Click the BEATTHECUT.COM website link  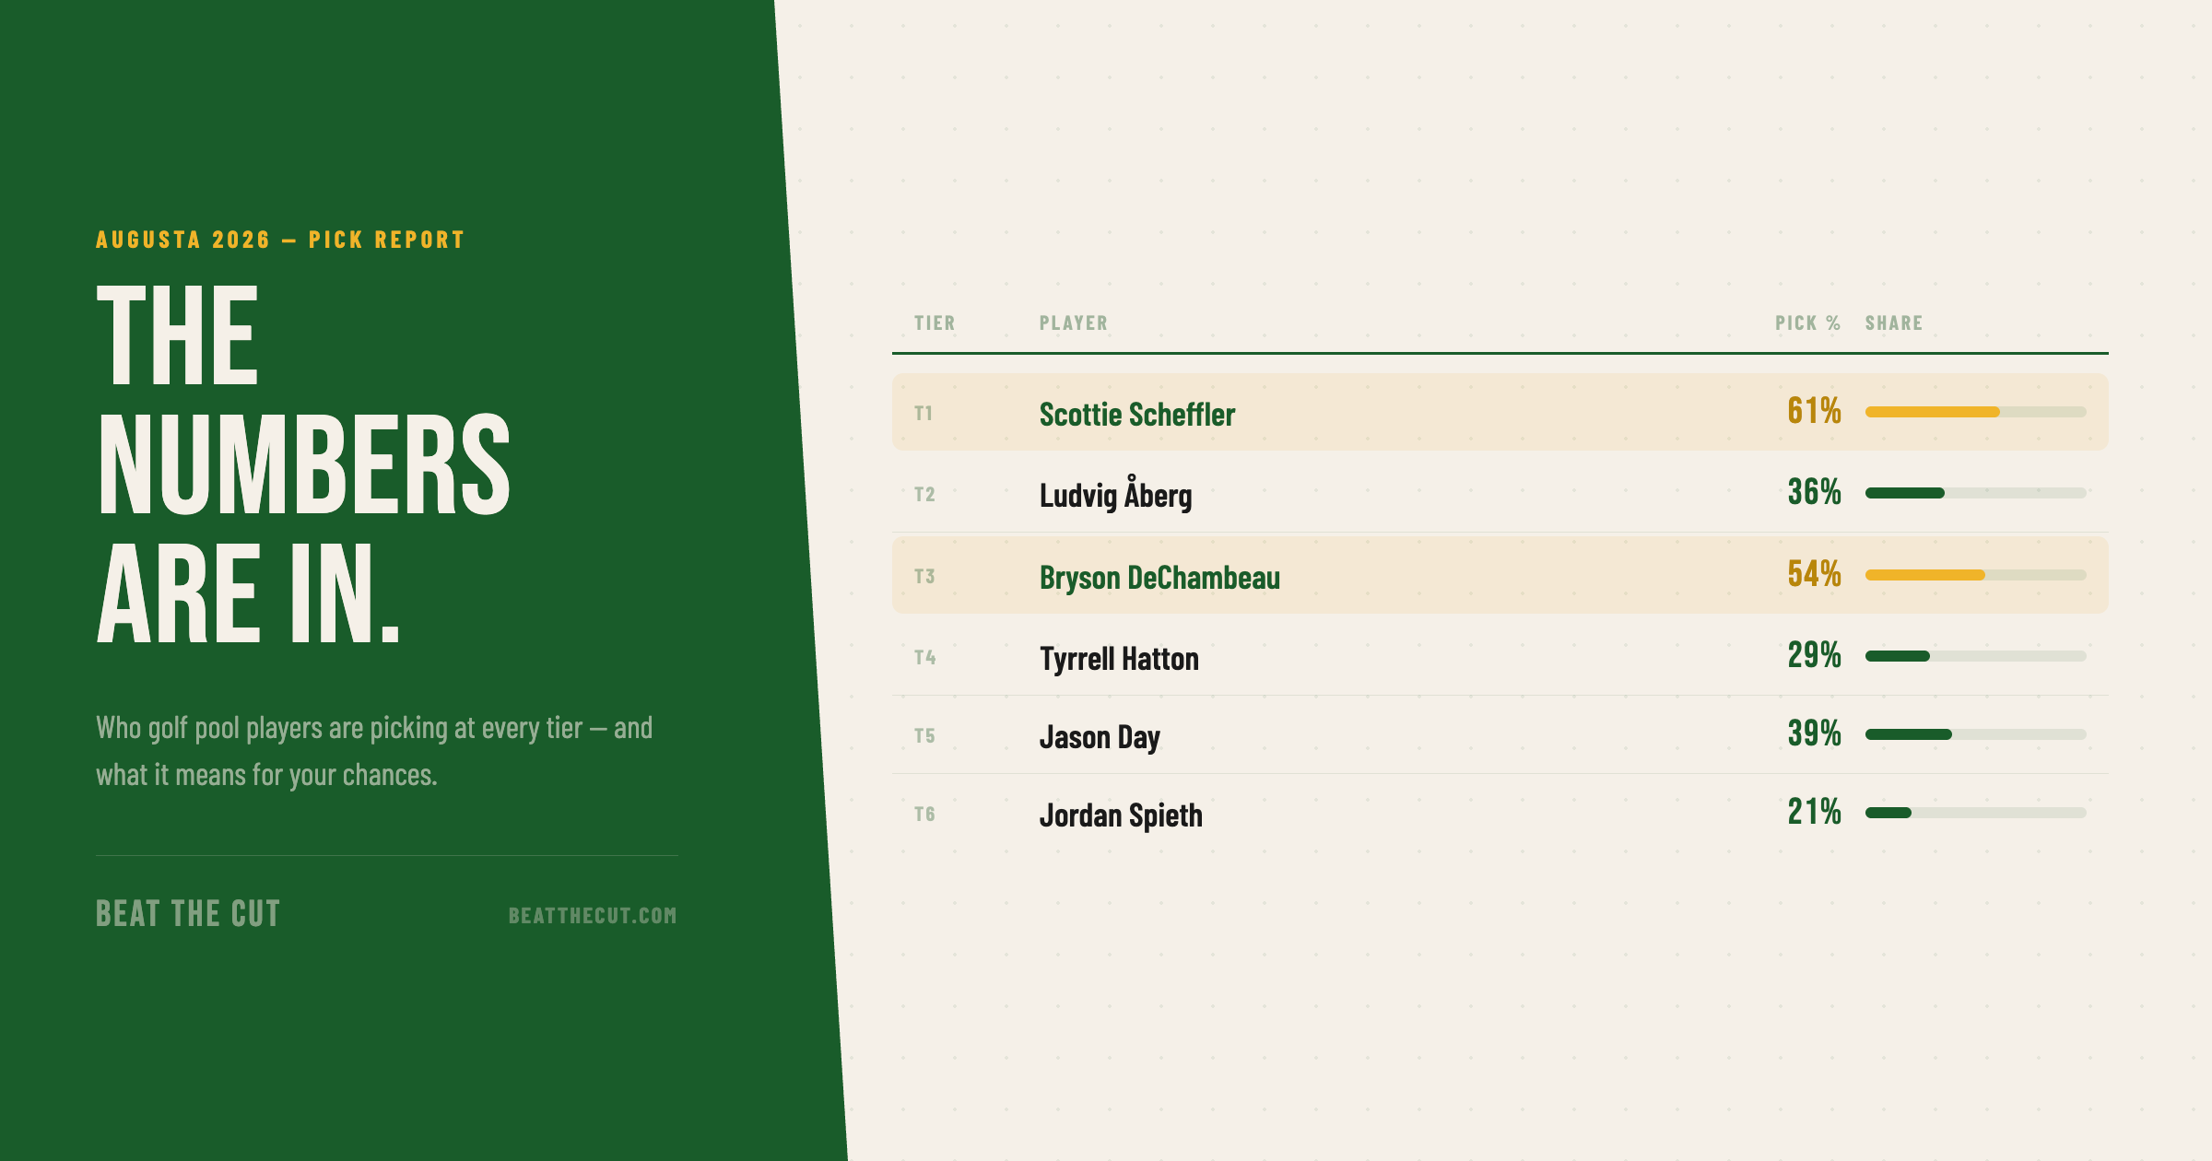point(593,915)
